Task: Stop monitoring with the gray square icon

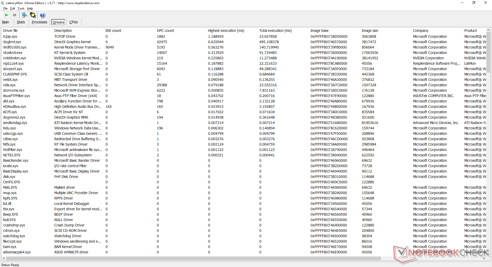Action: pyautogui.click(x=15, y=15)
